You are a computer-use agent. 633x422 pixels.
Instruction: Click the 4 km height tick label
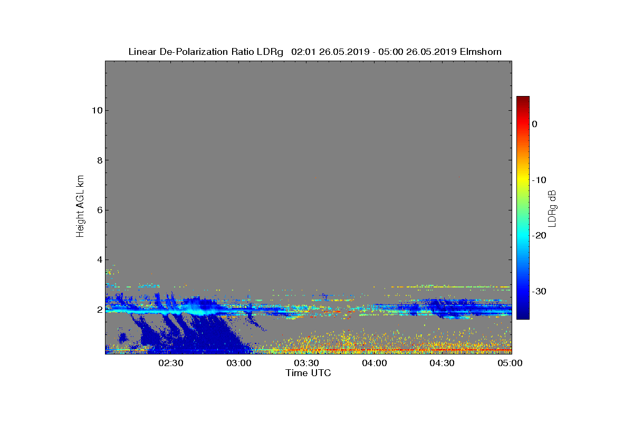(99, 260)
